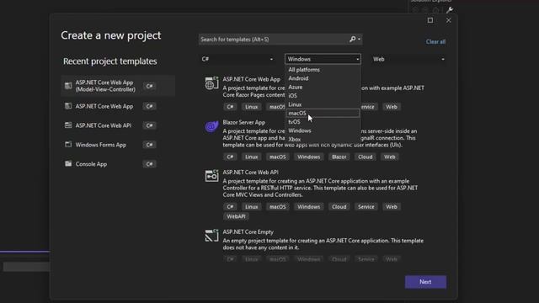The width and height of the screenshot is (539, 303).
Task: Select macOS in platform list
Action: coord(323,113)
